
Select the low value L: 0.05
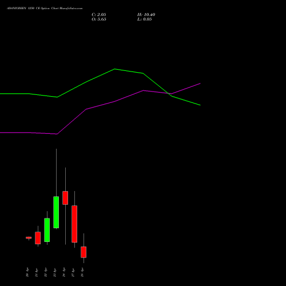tap(145, 19)
